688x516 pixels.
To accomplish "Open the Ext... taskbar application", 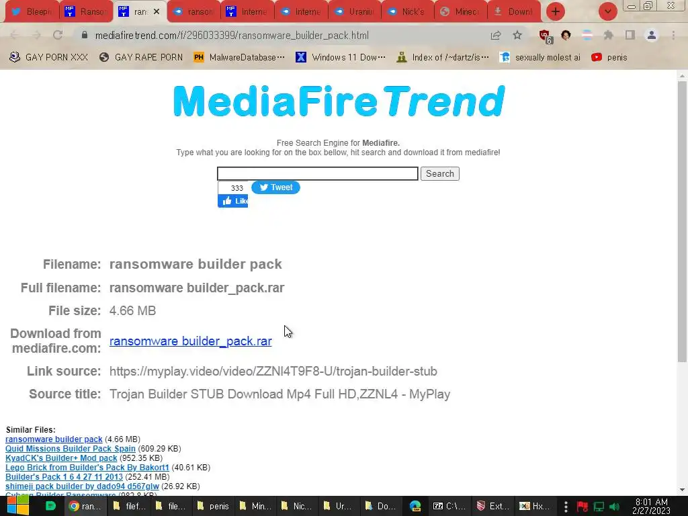I will pos(492,506).
